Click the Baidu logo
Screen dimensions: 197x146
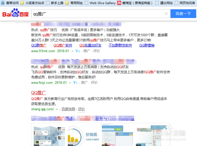pos(15,13)
